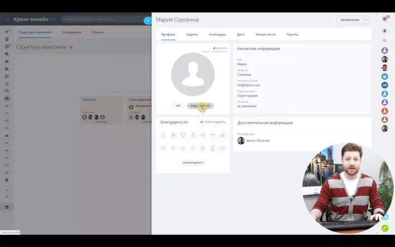Click the Чат button under the avatar
The width and height of the screenshot is (395, 247).
178,106
